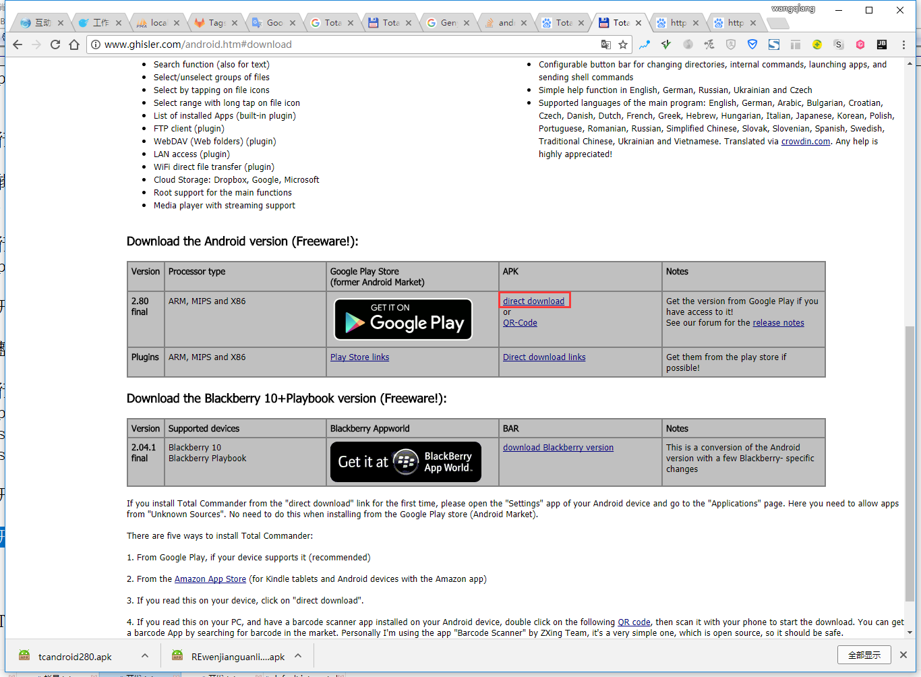Open the grey S extension
The height and width of the screenshot is (677, 921).
click(839, 45)
